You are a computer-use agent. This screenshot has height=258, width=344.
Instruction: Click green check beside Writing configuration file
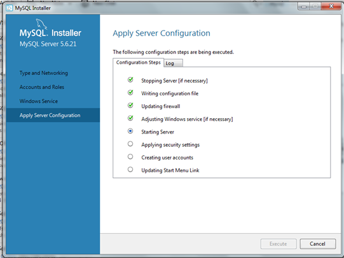coord(130,93)
